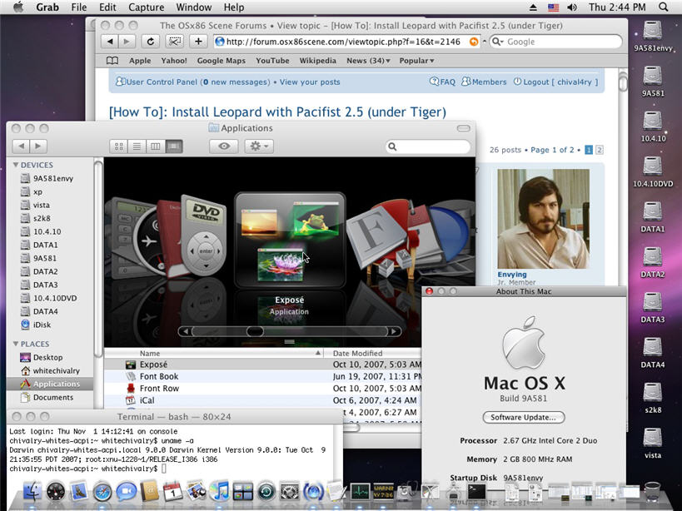Image resolution: width=682 pixels, height=511 pixels.
Task: Open Spotlight search magnifier in menu bar
Action: (664, 7)
